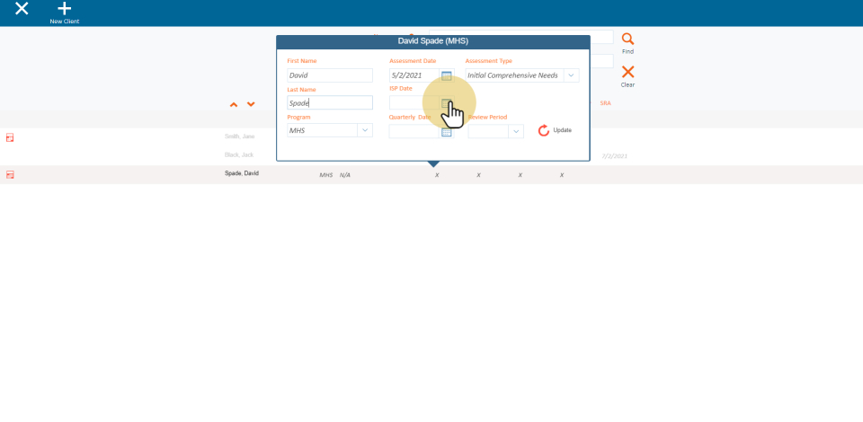Expand the Program dropdown showing MHS
The image size is (863, 422).
364,130
